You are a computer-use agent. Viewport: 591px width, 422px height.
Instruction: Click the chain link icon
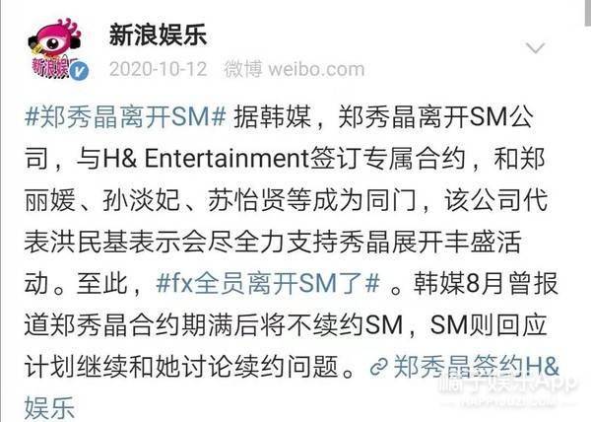379,367
